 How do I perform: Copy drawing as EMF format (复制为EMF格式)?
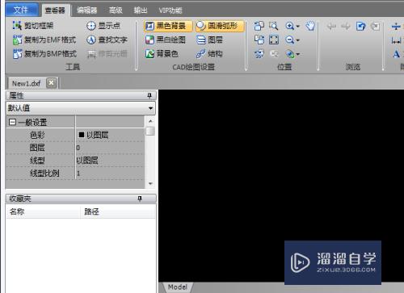pos(44,40)
